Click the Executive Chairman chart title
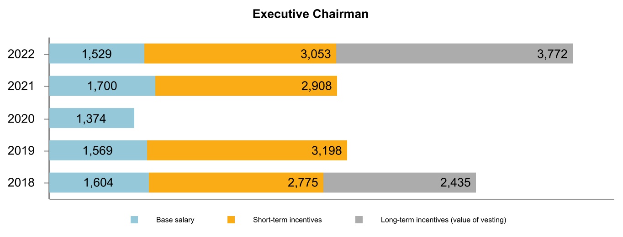 [x=311, y=15]
